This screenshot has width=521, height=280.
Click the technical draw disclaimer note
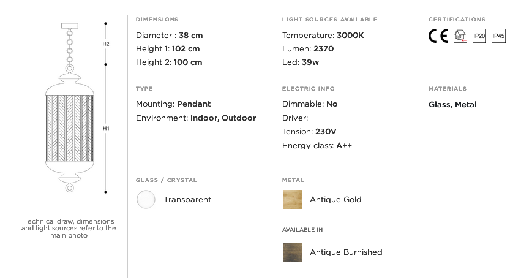[x=69, y=228]
